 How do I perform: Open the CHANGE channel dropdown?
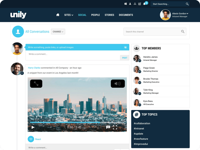58,32
